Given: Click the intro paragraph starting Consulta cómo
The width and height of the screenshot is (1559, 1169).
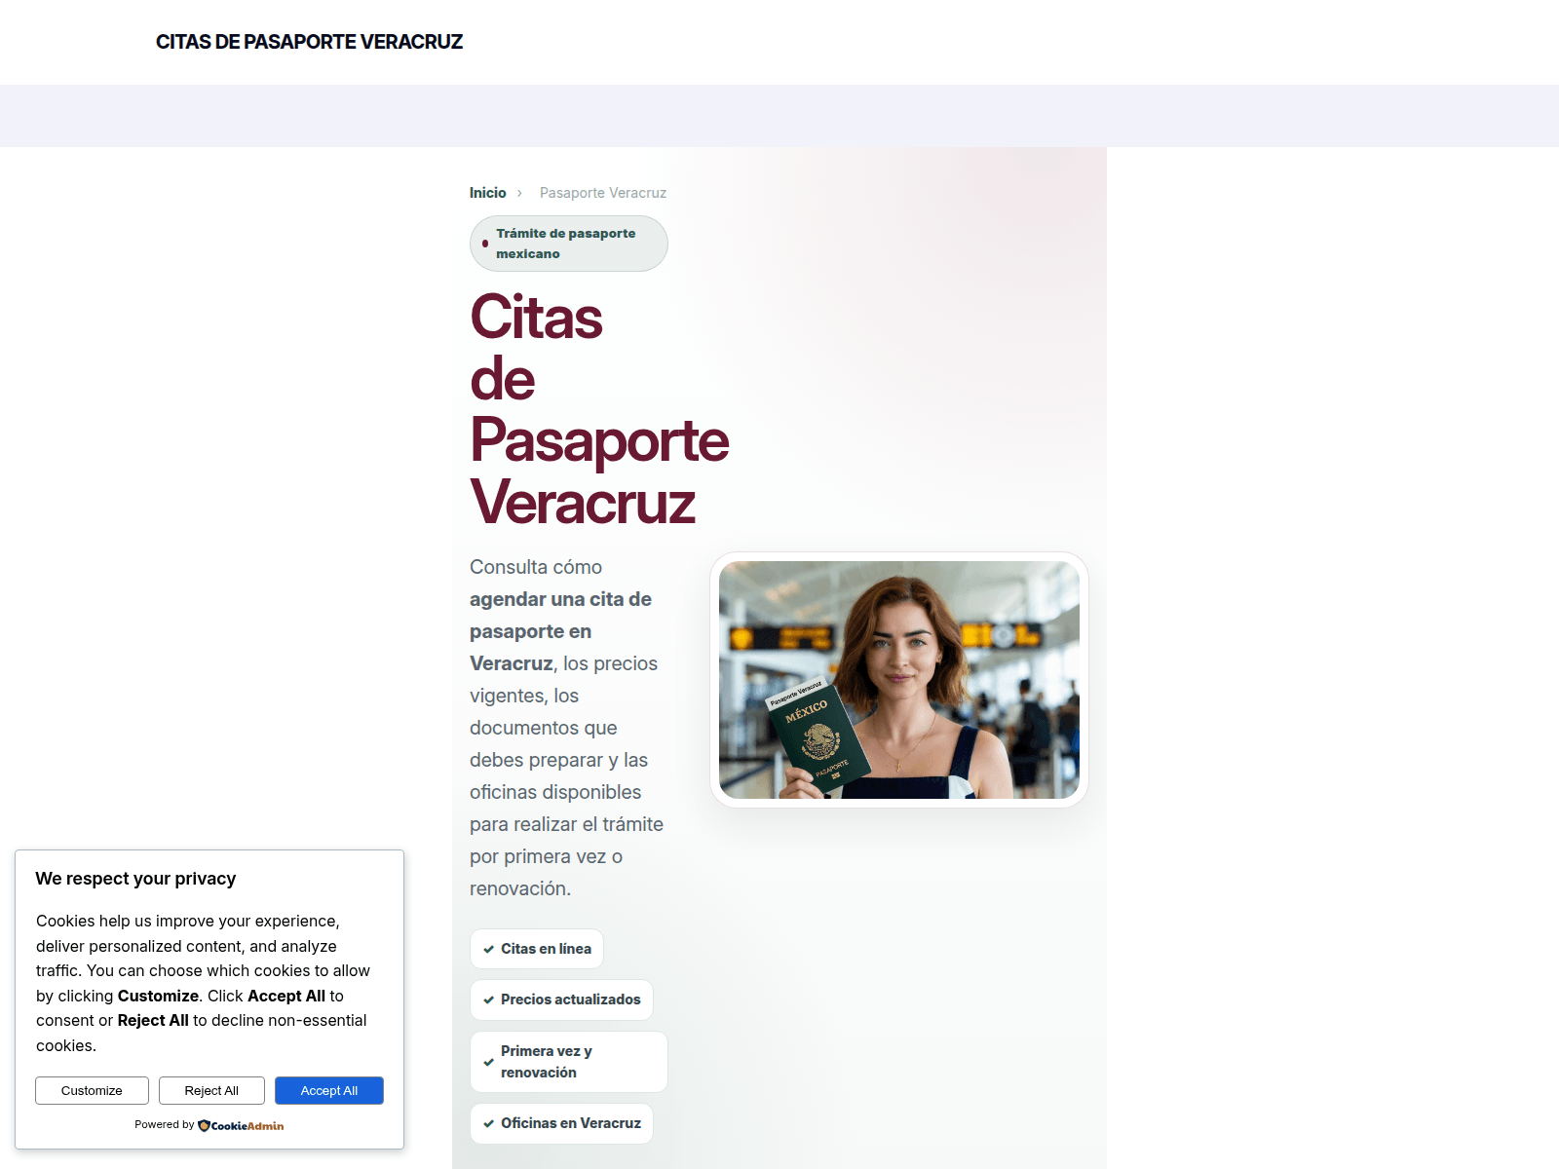Looking at the screenshot, I should click(567, 728).
